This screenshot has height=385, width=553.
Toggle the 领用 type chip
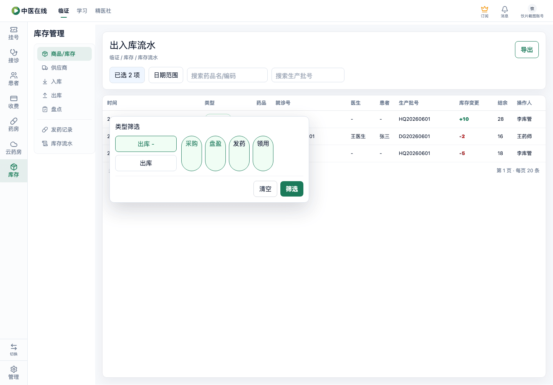pyautogui.click(x=263, y=153)
